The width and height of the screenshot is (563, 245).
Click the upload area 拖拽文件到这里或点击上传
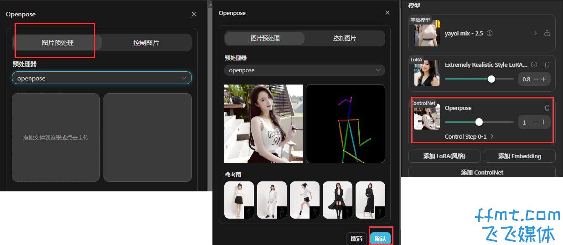(x=56, y=137)
